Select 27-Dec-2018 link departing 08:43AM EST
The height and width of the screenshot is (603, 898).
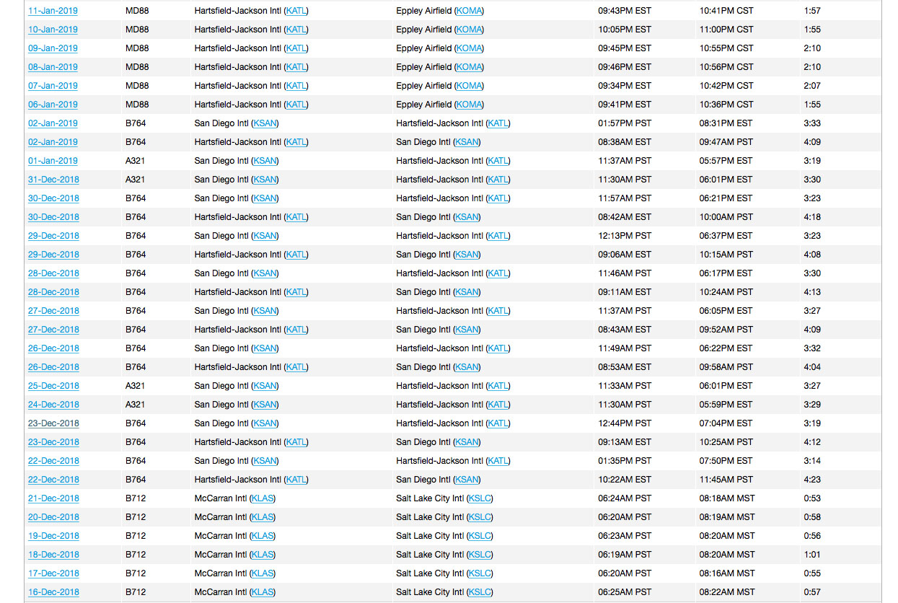[53, 330]
